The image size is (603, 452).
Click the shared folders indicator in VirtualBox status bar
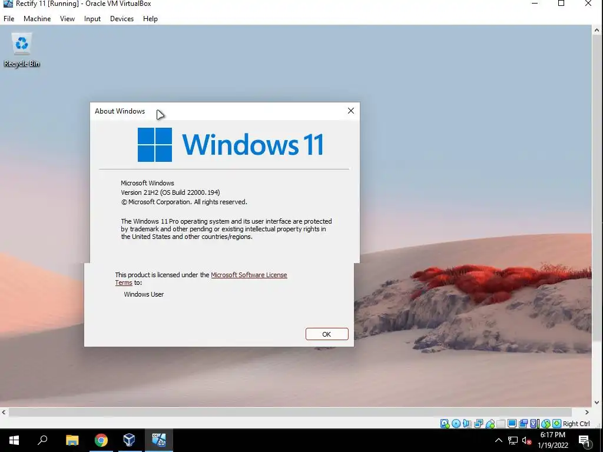coord(501,424)
